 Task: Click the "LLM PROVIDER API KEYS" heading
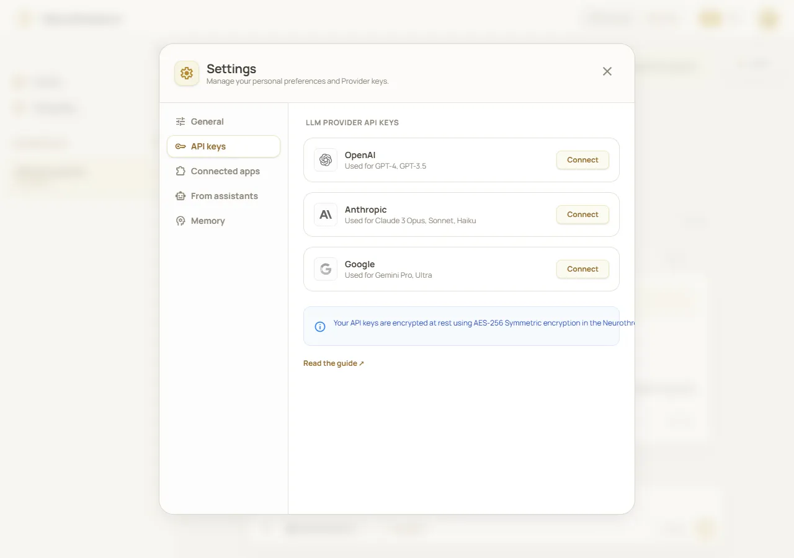click(352, 123)
